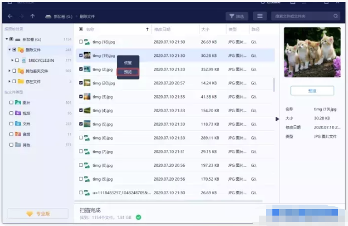Enable the 图片 file type checkbox

pyautogui.click(x=11, y=103)
